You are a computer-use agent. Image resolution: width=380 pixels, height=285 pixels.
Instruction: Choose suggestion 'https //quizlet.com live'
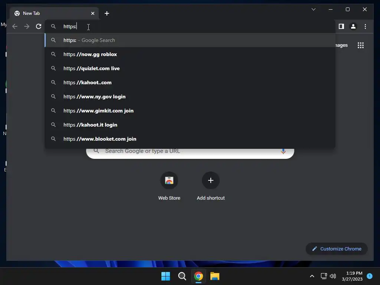click(x=190, y=68)
